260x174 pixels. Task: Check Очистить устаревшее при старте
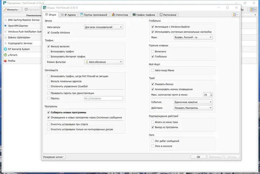(x=48, y=124)
